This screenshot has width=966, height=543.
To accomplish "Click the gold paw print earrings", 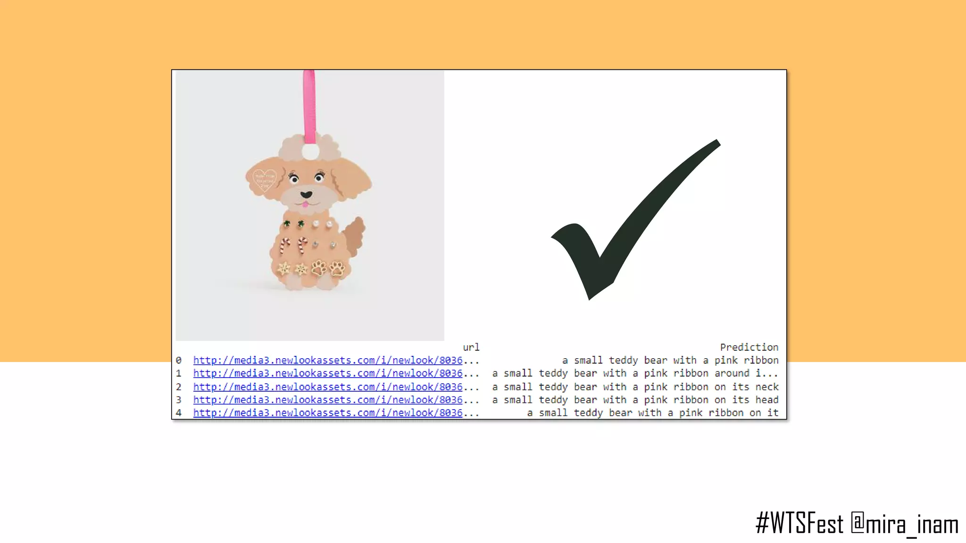I will tap(328, 268).
